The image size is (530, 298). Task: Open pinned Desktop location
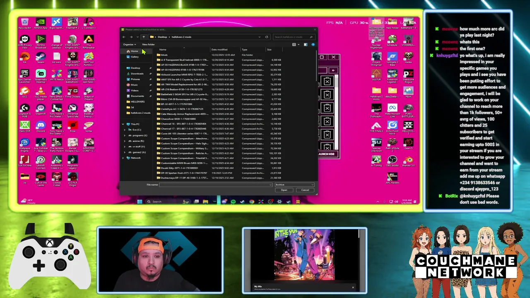135,68
